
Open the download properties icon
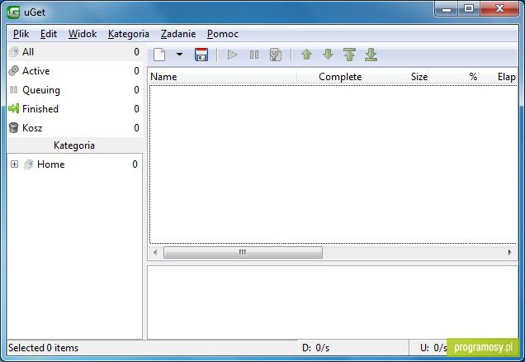276,55
